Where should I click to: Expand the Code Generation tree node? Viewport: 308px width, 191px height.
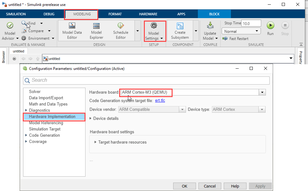tap(26, 135)
